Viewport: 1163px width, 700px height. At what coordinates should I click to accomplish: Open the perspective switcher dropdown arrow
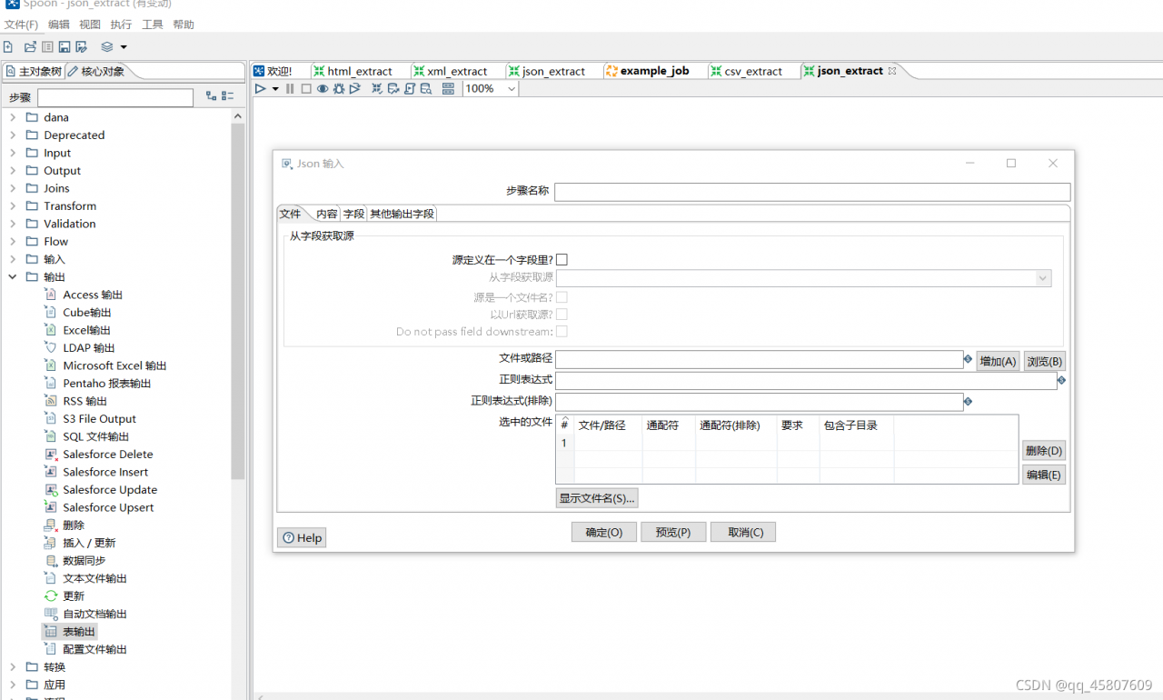[124, 47]
